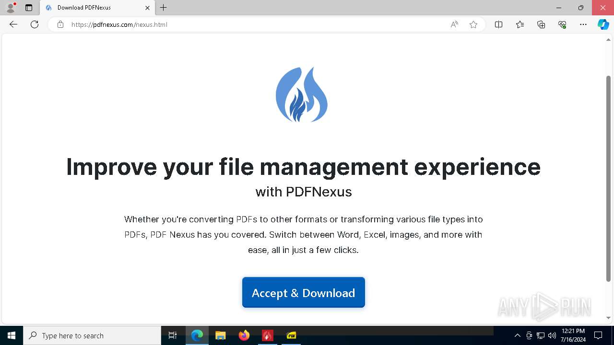Go back to the previous page
614x345 pixels.
point(13,24)
